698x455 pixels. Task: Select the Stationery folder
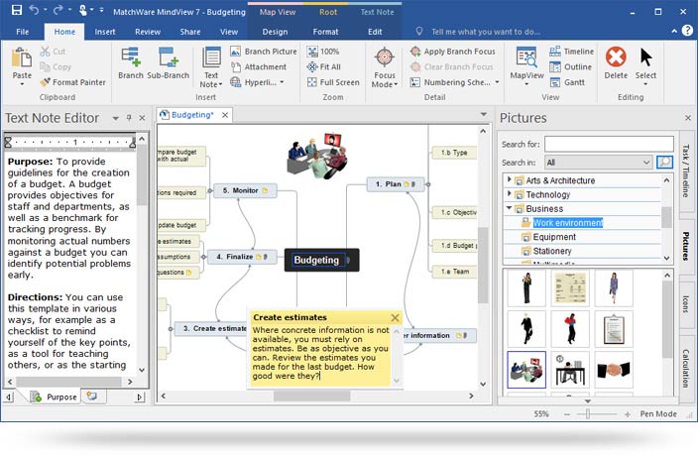pos(552,251)
